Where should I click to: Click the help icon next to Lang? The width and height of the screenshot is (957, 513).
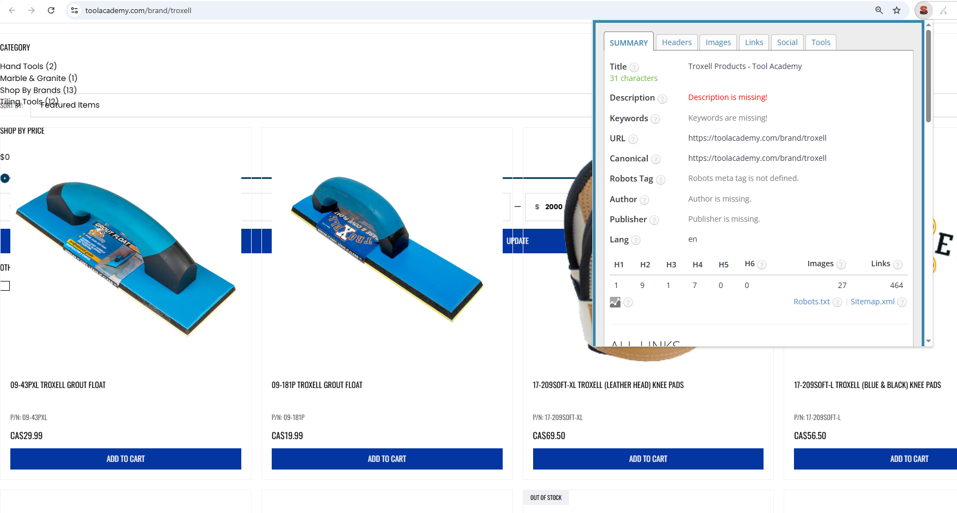[x=636, y=240]
